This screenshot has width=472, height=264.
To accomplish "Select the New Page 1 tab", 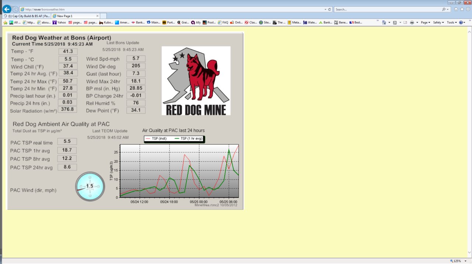I will coord(73,16).
